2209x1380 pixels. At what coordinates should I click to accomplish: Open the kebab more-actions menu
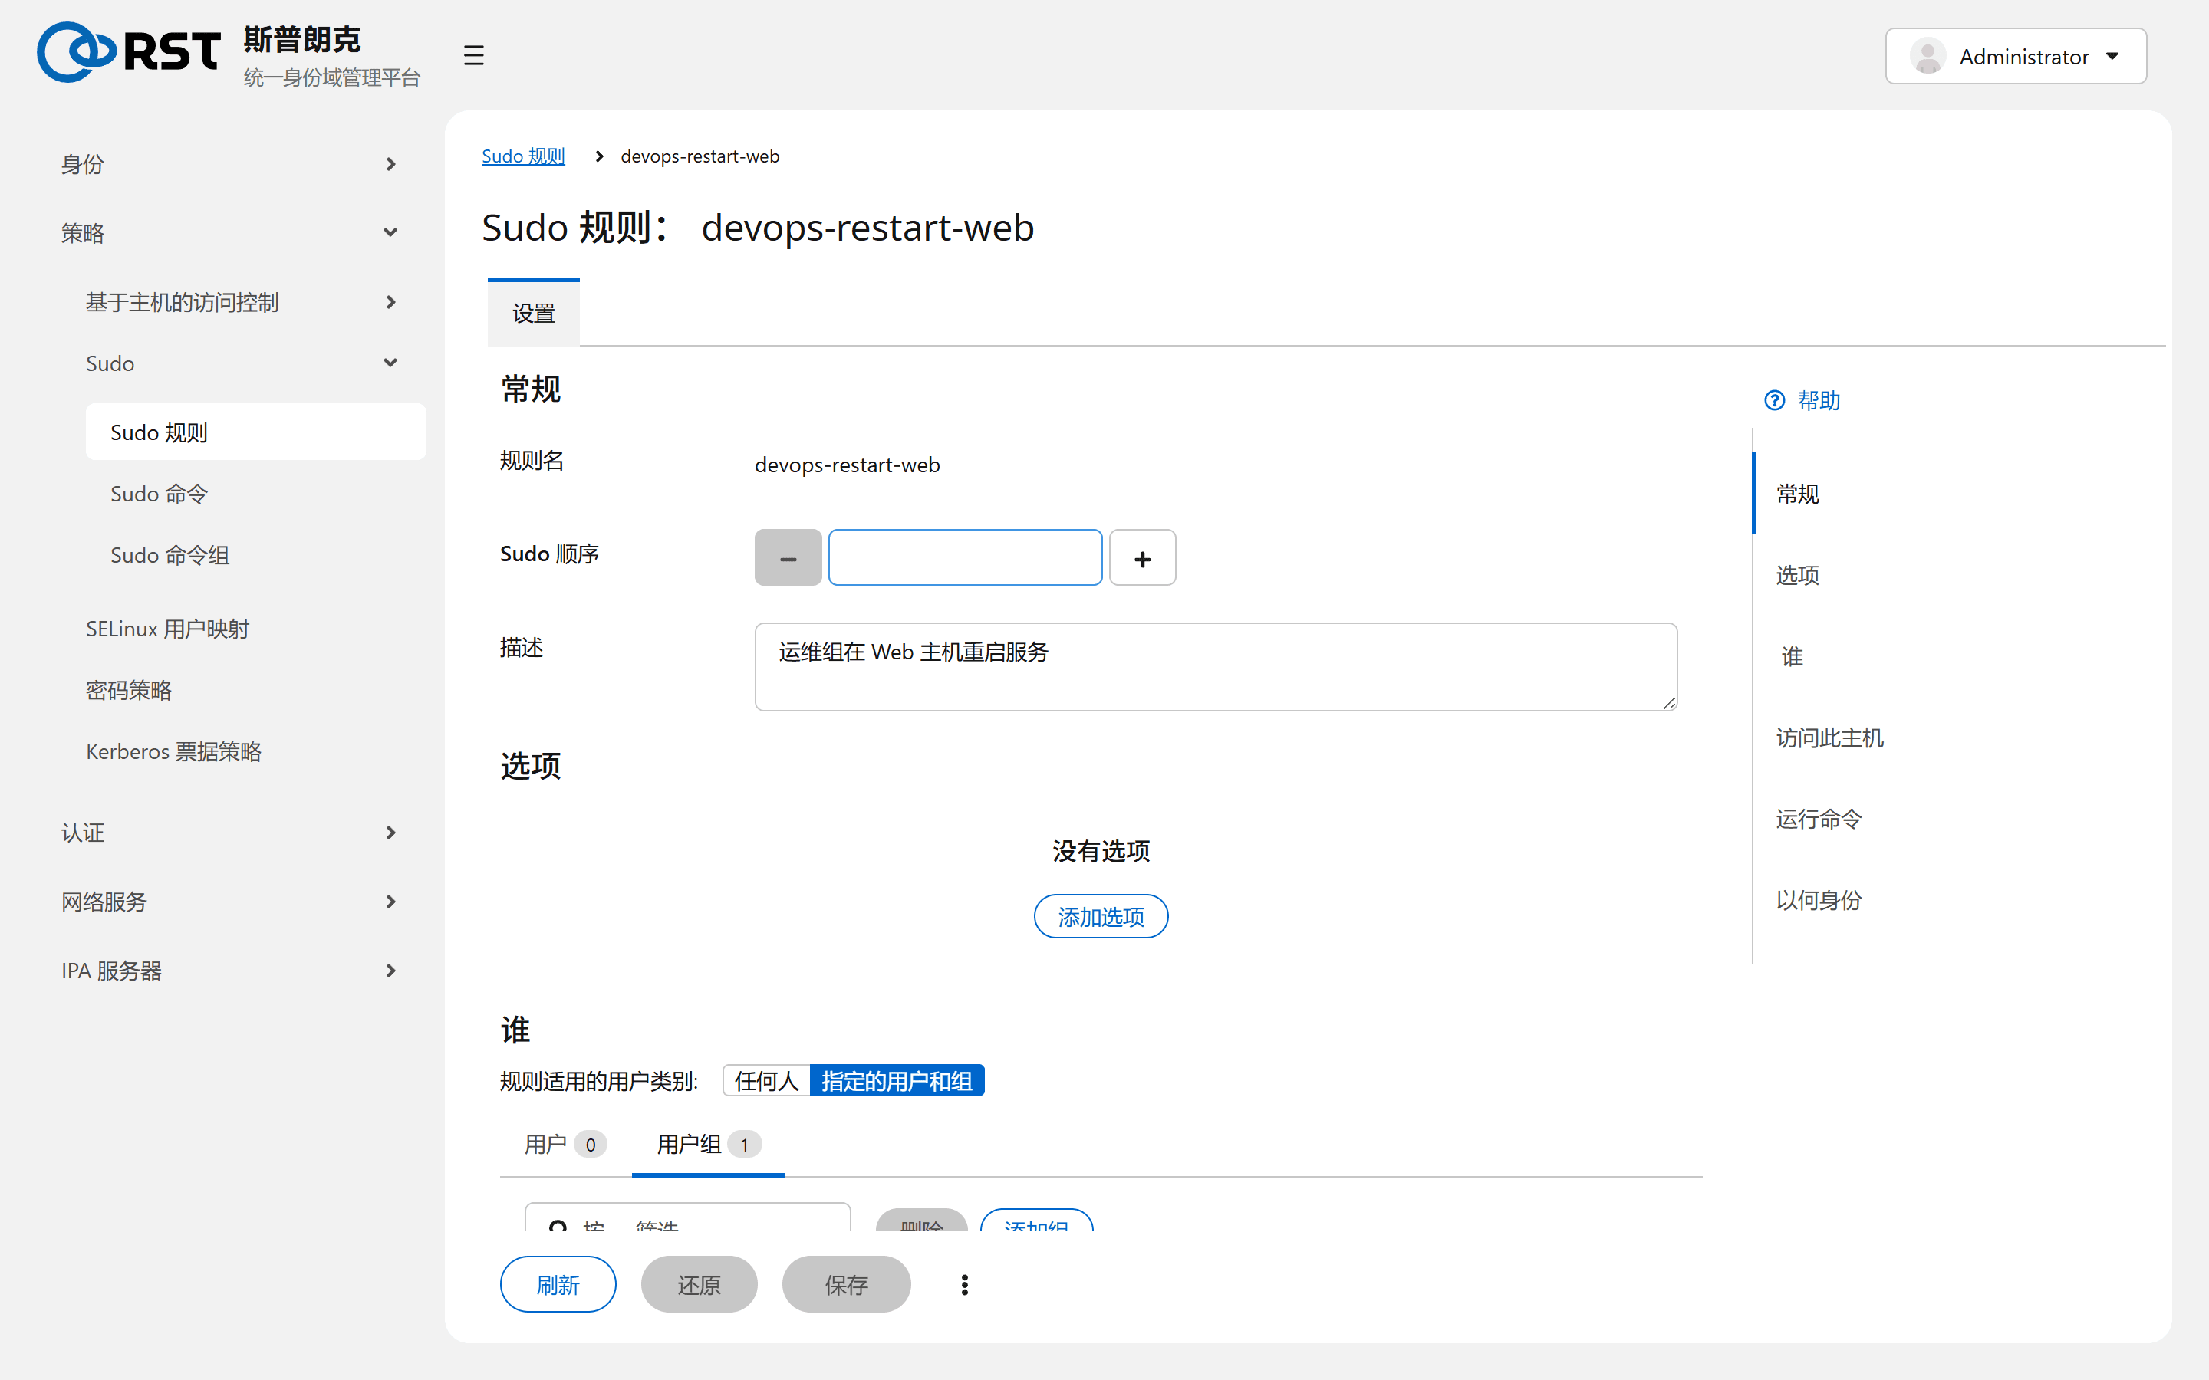pyautogui.click(x=964, y=1284)
